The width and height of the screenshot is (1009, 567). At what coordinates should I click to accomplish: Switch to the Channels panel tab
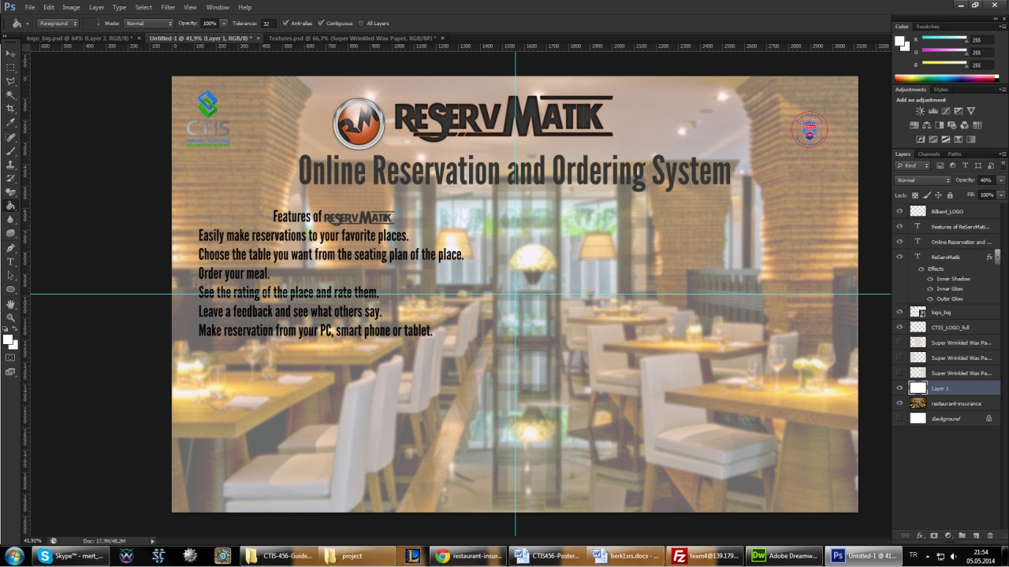(929, 154)
